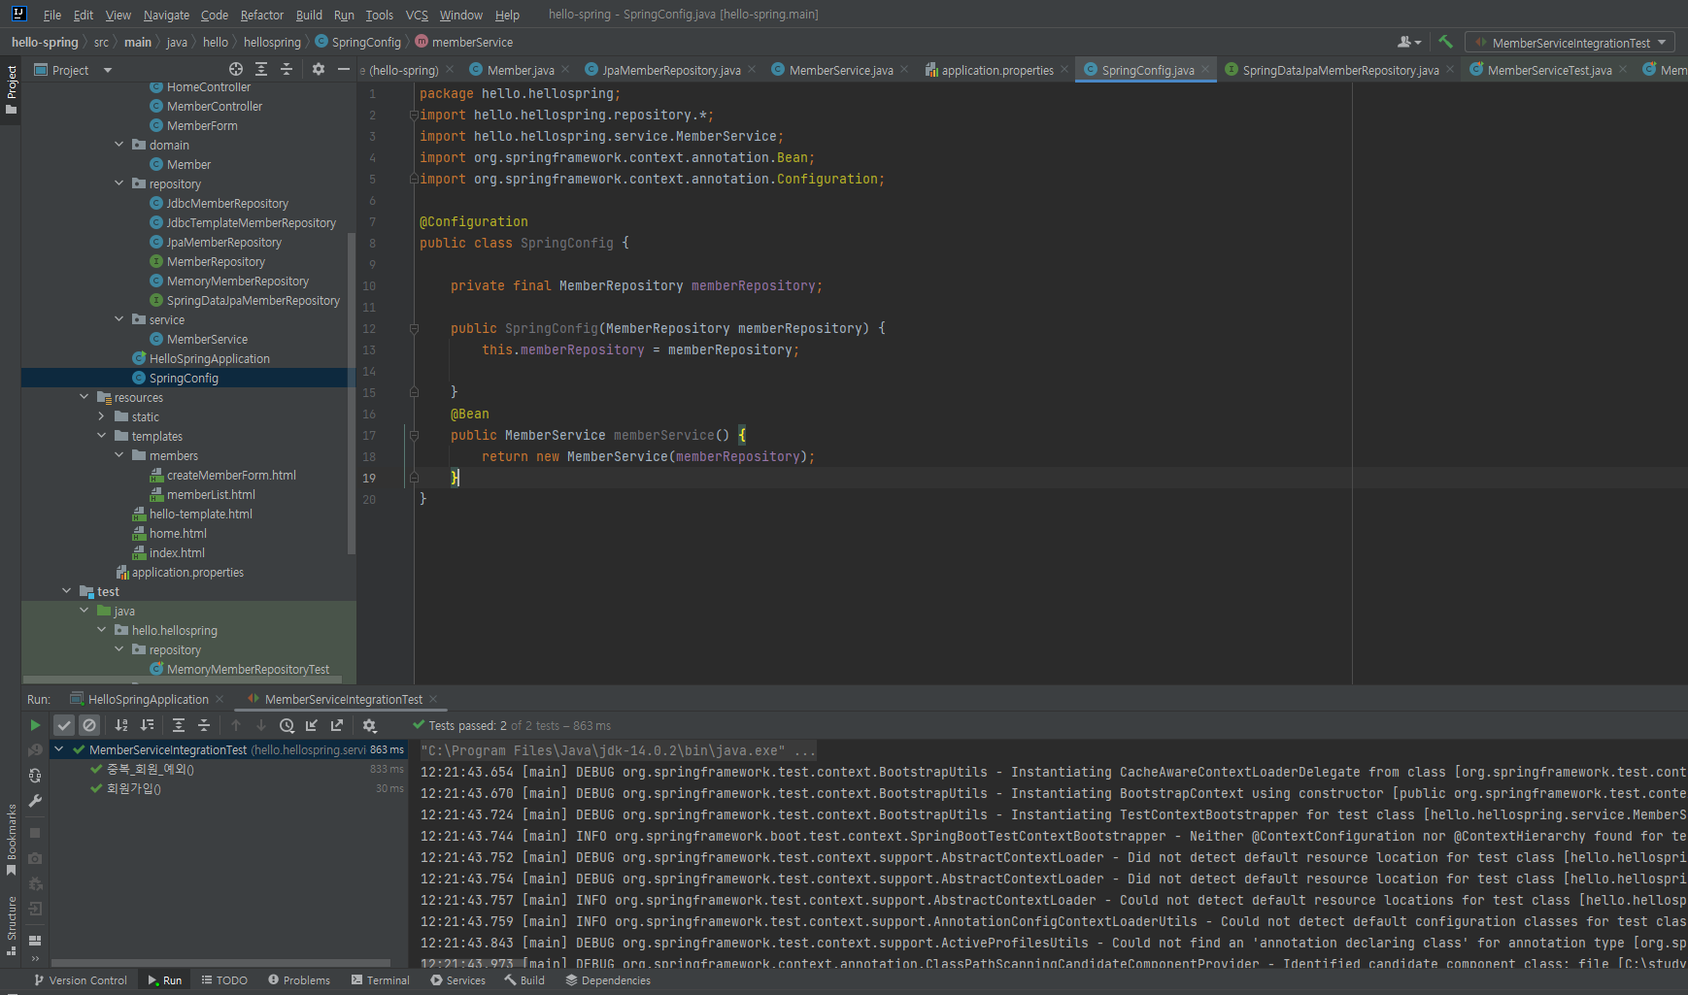Image resolution: width=1688 pixels, height=995 pixels.
Task: Collapse the members folder
Action: [119, 455]
